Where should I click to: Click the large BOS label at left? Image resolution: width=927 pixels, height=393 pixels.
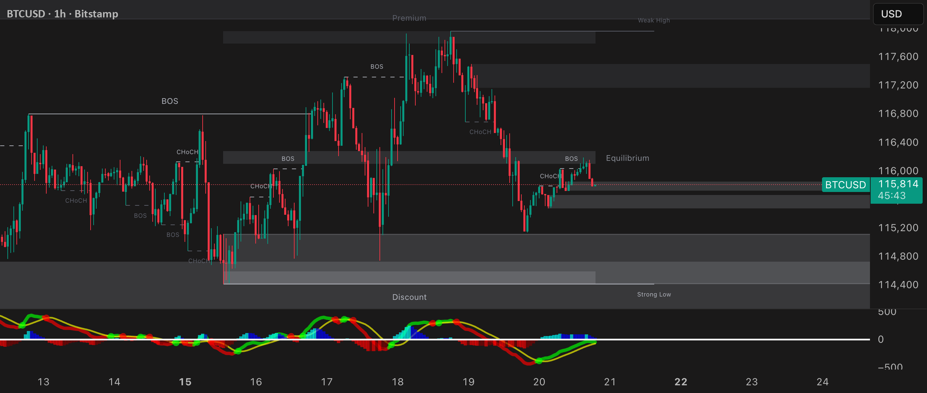[x=170, y=101]
